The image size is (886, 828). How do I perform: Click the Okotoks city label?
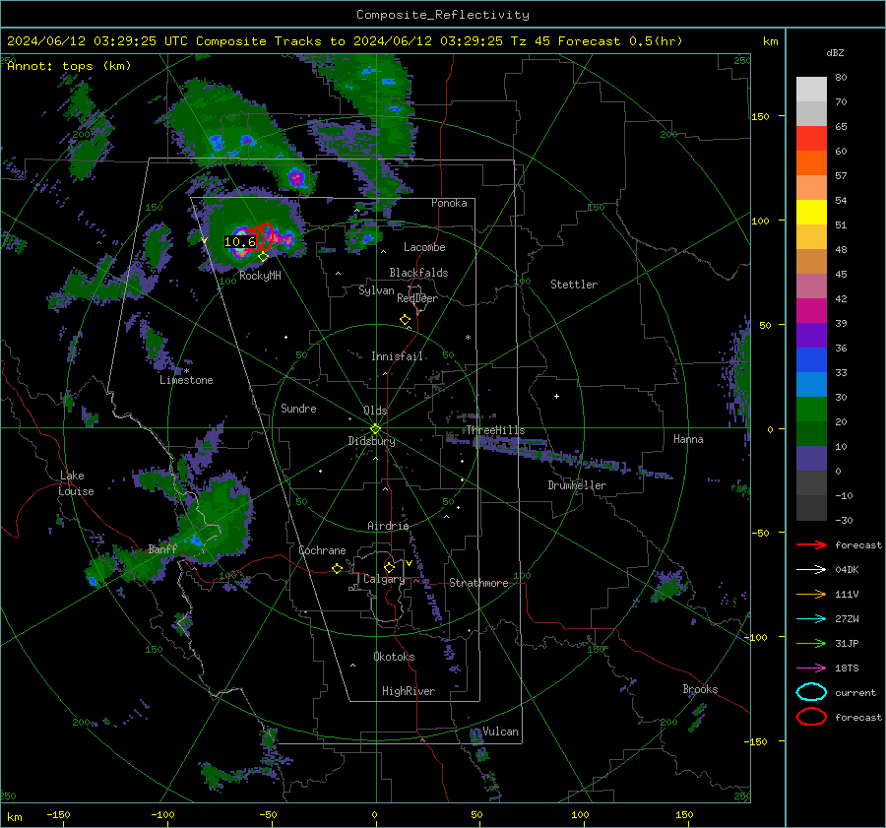[394, 657]
